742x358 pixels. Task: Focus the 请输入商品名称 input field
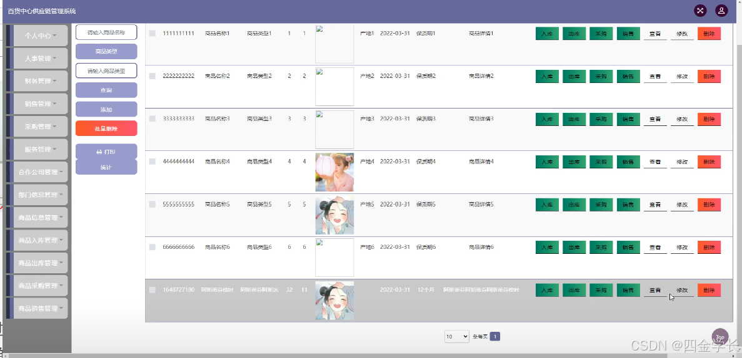[106, 32]
